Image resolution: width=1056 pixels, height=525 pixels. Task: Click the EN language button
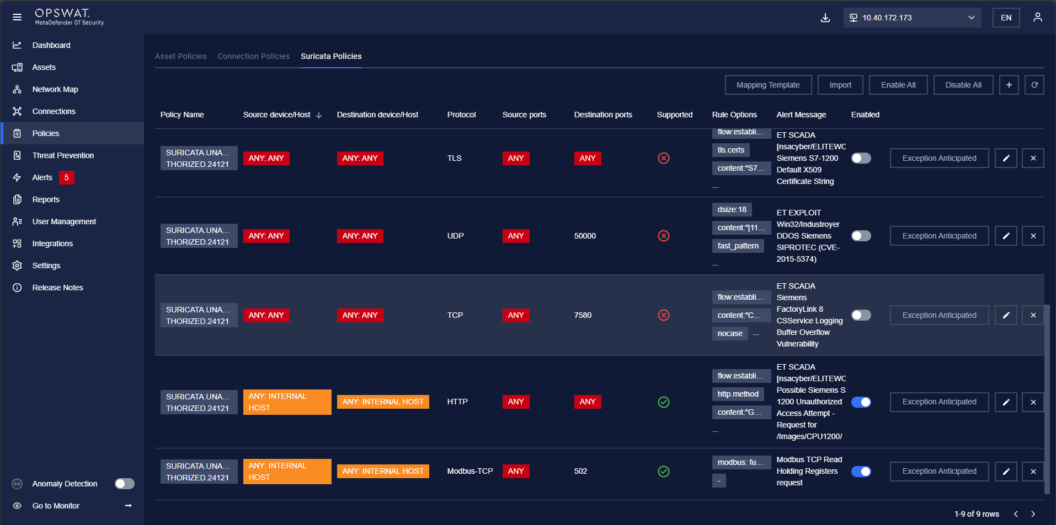click(x=1006, y=18)
